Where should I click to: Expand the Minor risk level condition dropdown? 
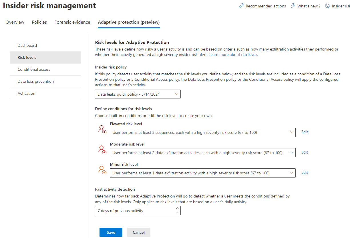point(202,173)
